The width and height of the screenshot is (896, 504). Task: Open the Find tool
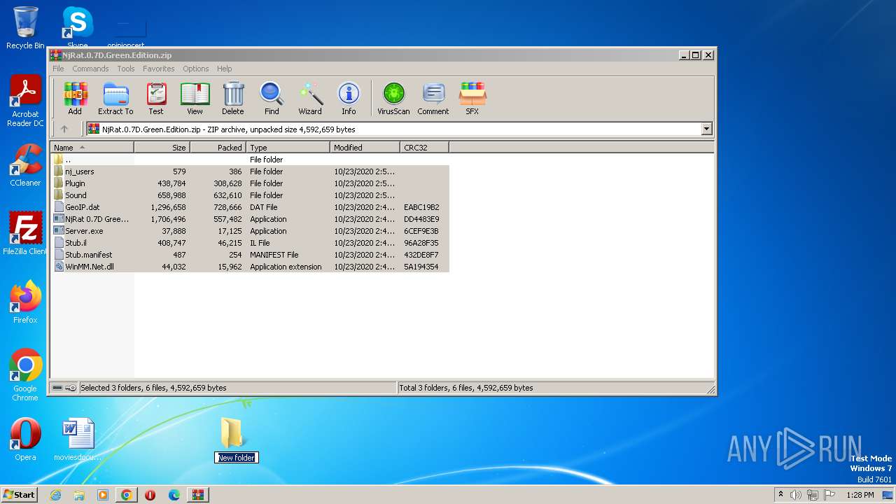[x=272, y=99]
